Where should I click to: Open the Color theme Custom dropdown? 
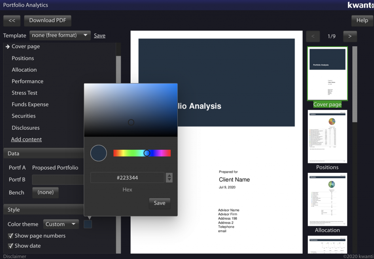tap(61, 224)
